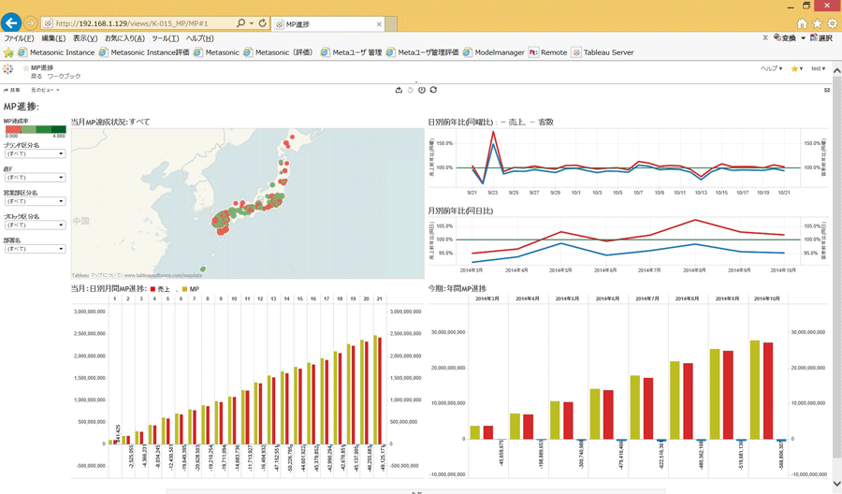The width and height of the screenshot is (842, 494).
Task: Click the pause automatic updates icon
Action: tap(422, 90)
